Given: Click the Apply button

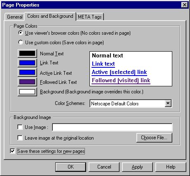Looking at the screenshot, I should pos(137,167).
